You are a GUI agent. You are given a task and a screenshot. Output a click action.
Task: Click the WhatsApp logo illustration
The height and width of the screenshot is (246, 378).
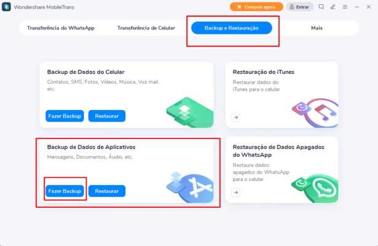pos(315,188)
